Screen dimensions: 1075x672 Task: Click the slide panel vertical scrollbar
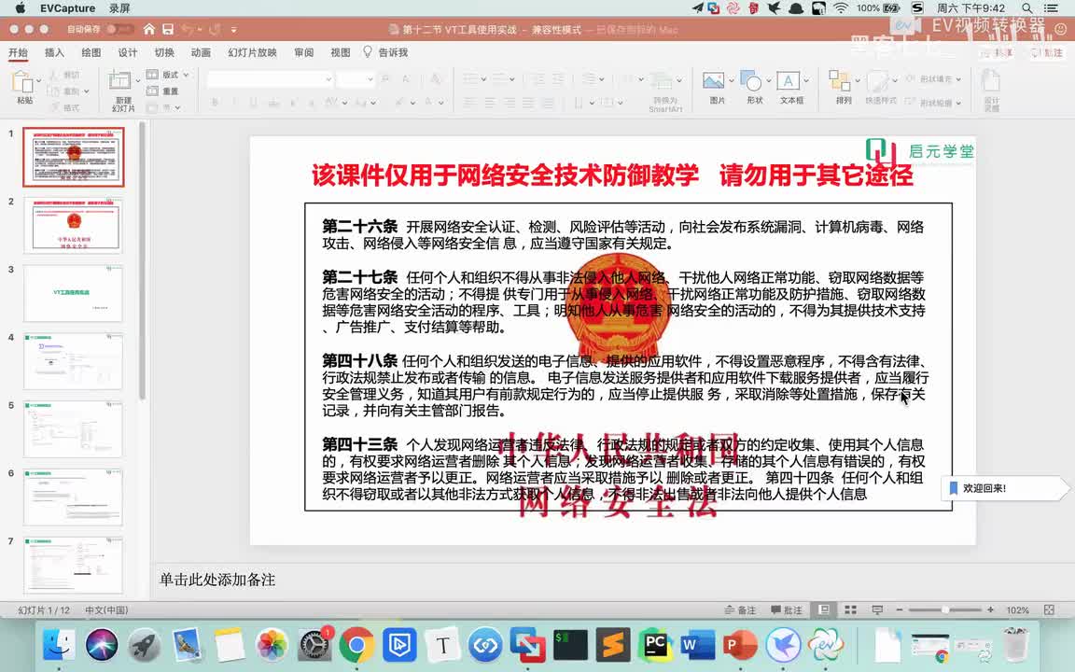(x=142, y=260)
